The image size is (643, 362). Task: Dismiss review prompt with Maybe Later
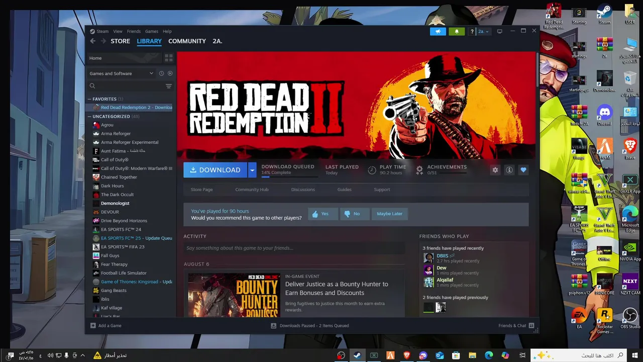(390, 214)
